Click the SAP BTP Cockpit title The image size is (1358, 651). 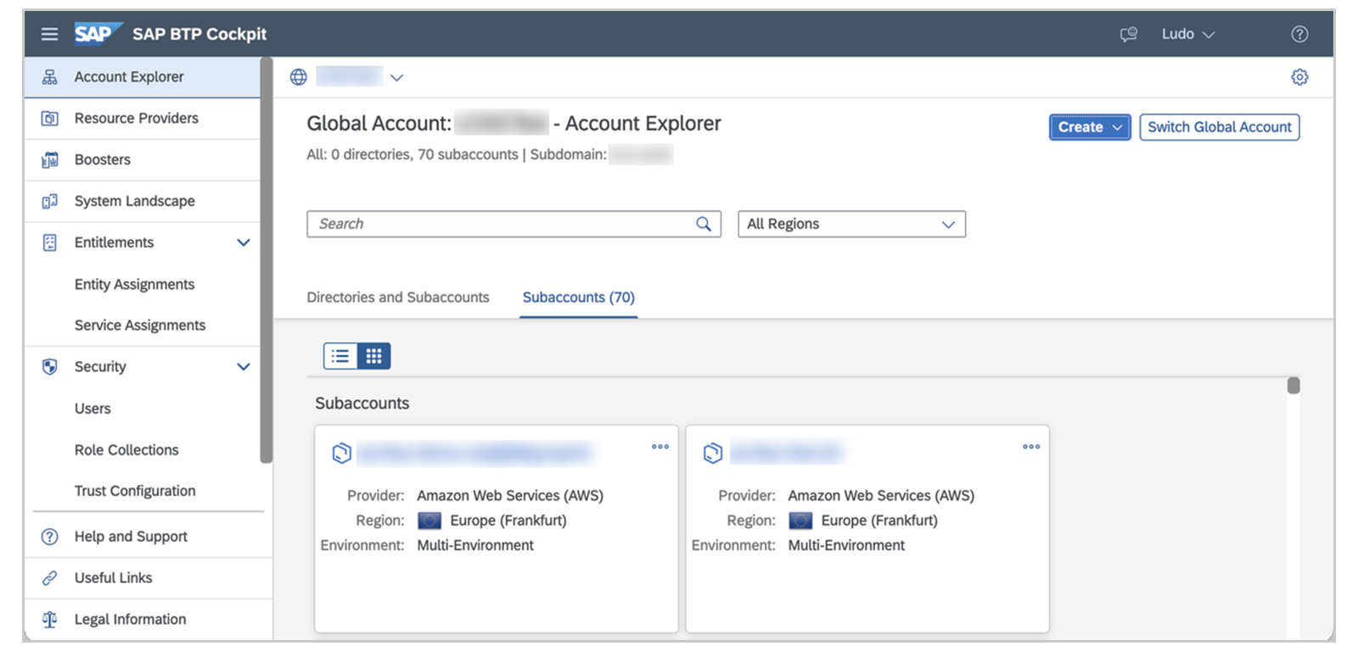pos(199,34)
